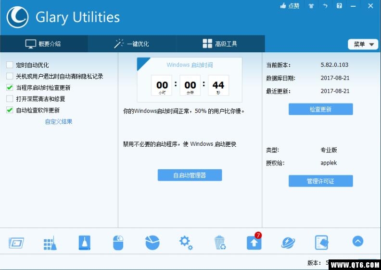Toggle 定时自动优化 checkbox
The height and width of the screenshot is (270, 381).
(x=10, y=65)
